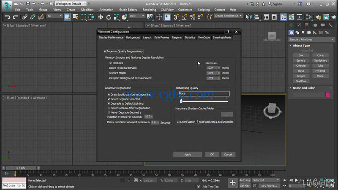Toggle the Auto Key button
338x190 pixels.
pos(245,180)
